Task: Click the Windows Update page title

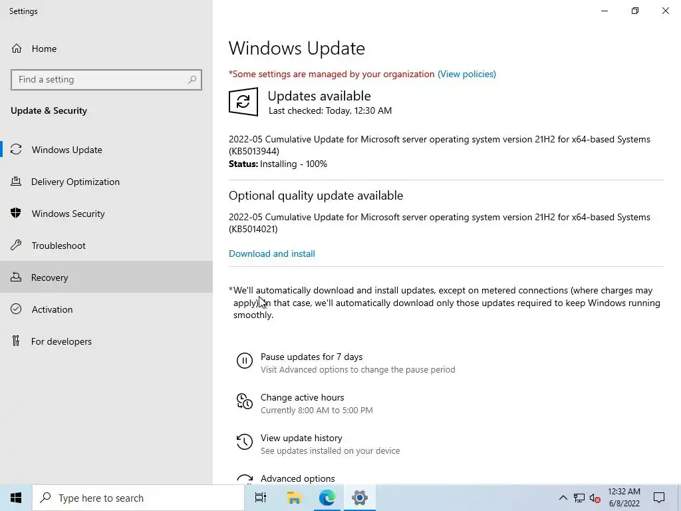Action: pos(297,48)
